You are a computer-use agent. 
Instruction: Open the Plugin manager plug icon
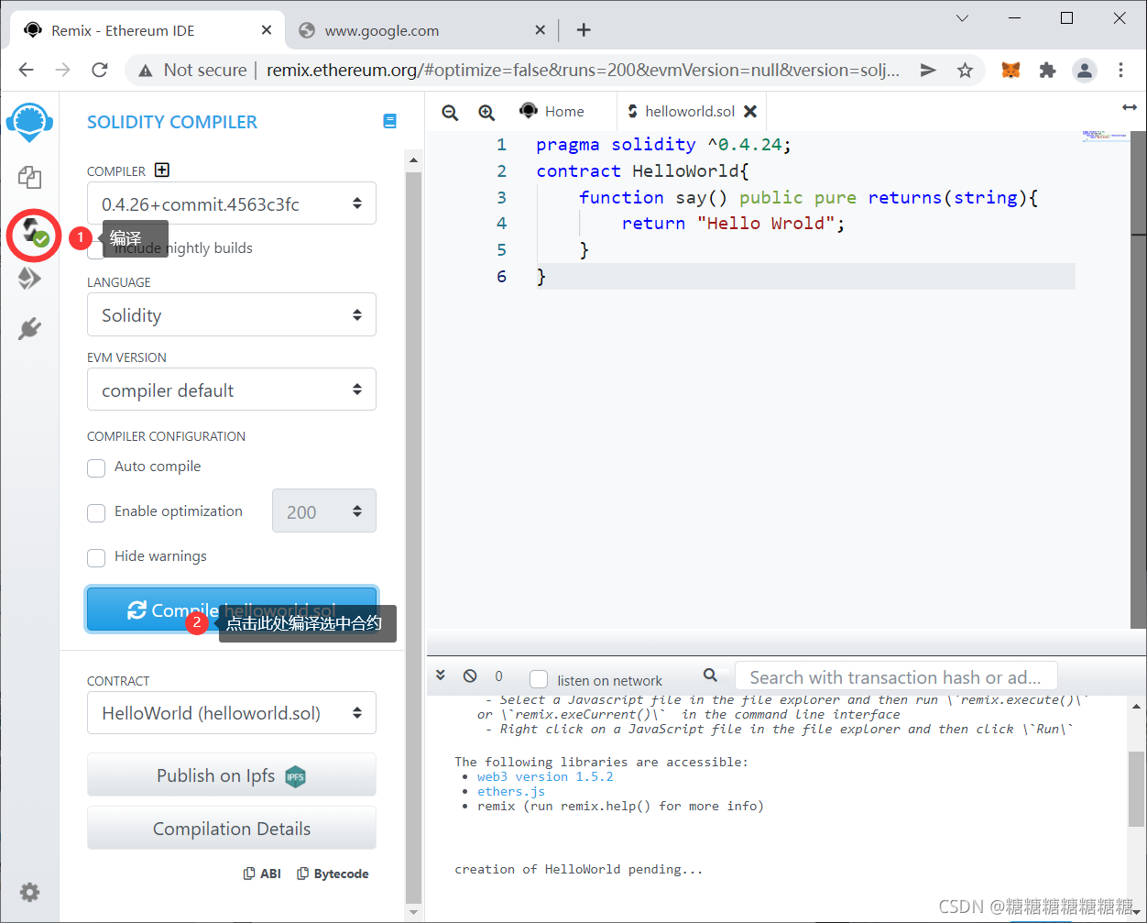(29, 328)
